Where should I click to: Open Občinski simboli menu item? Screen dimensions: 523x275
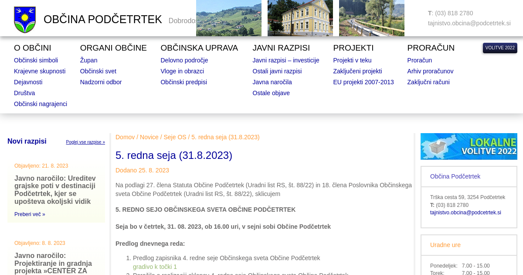pyautogui.click(x=36, y=60)
